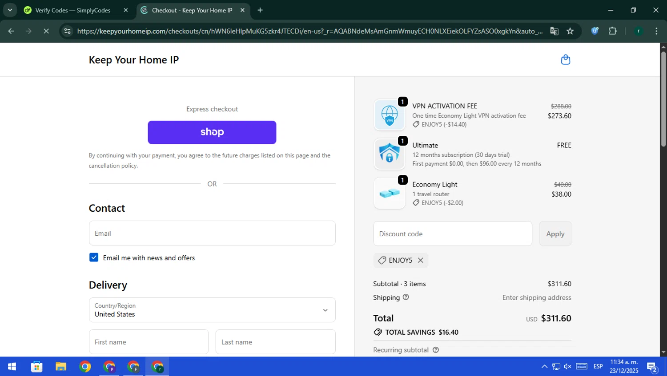Open a new browser tab
This screenshot has width=667, height=376.
pyautogui.click(x=260, y=10)
